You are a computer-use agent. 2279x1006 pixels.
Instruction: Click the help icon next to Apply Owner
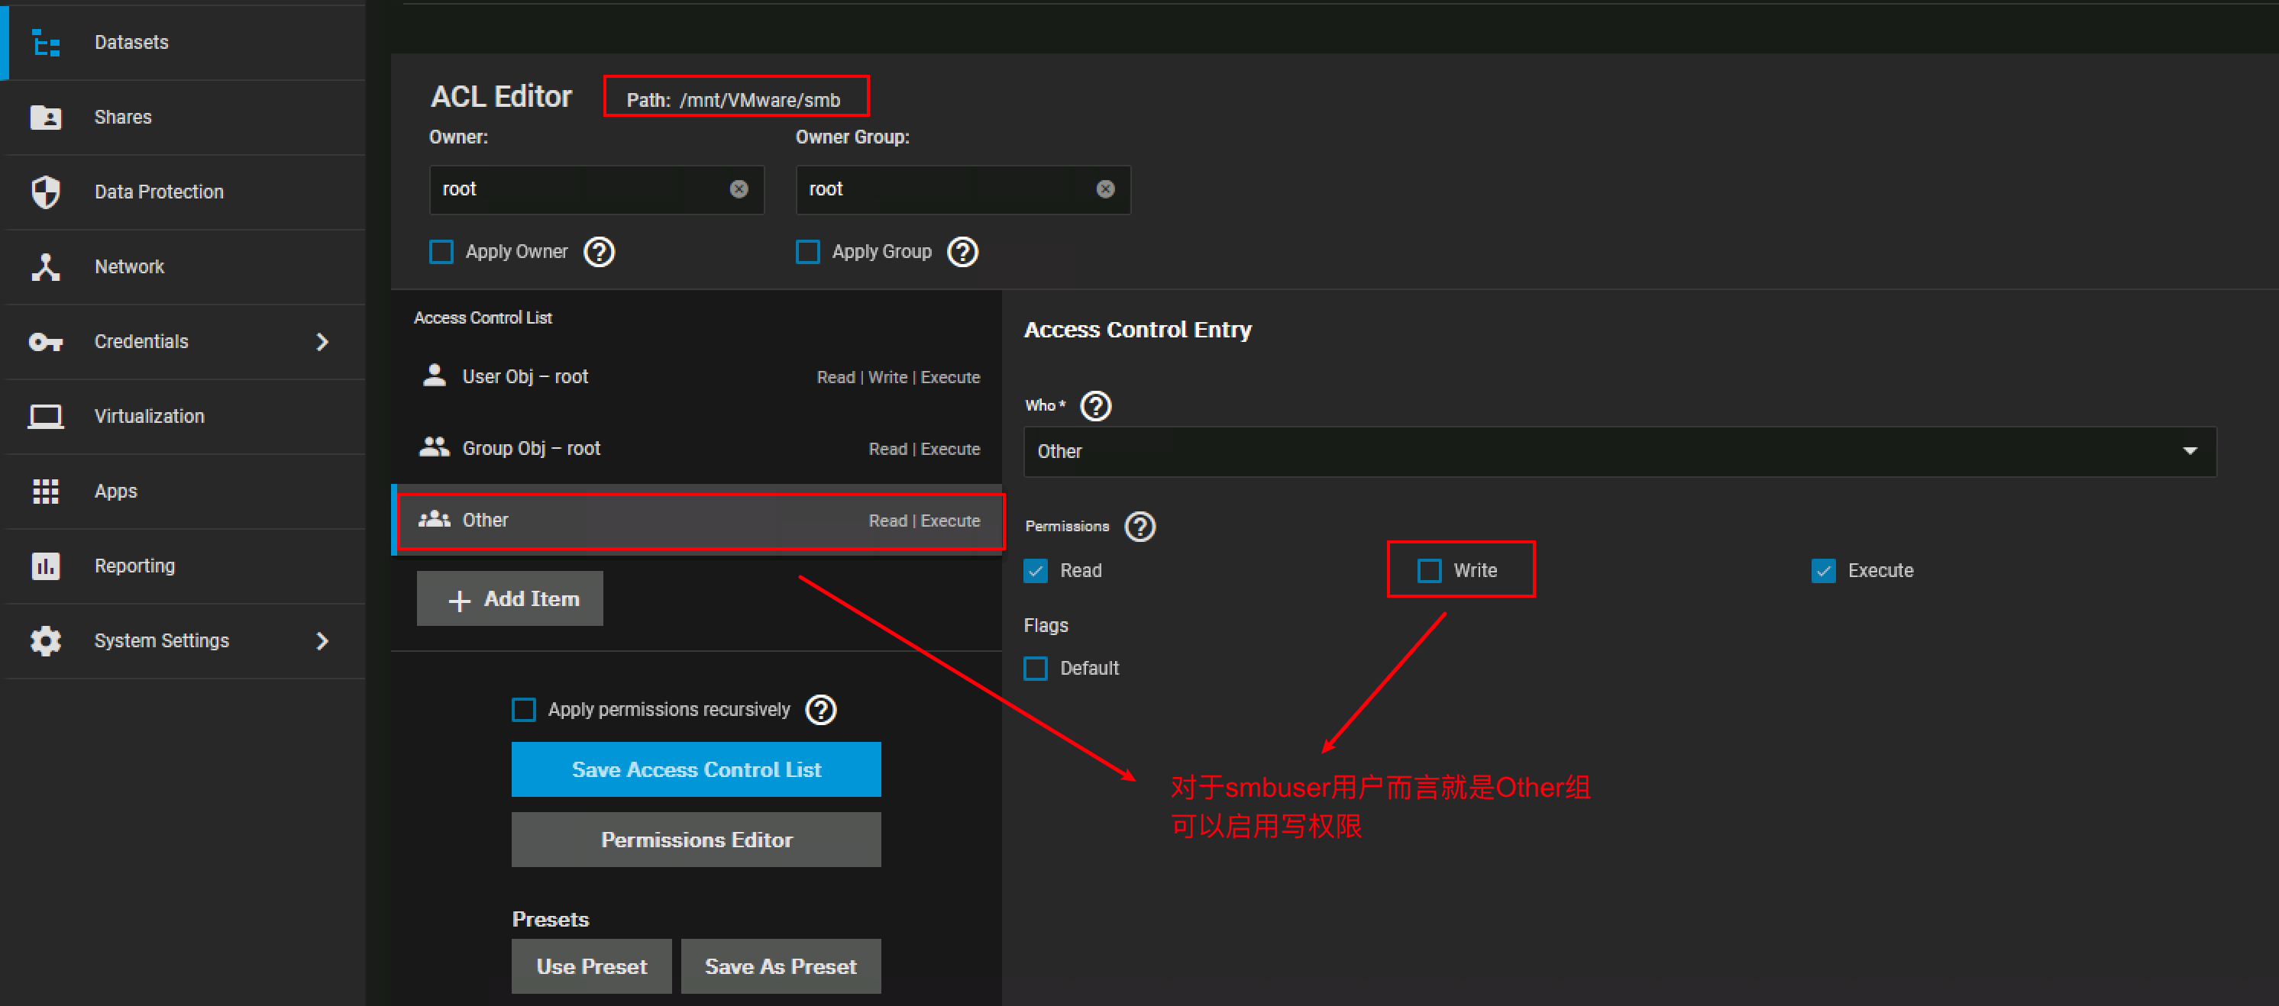point(599,252)
